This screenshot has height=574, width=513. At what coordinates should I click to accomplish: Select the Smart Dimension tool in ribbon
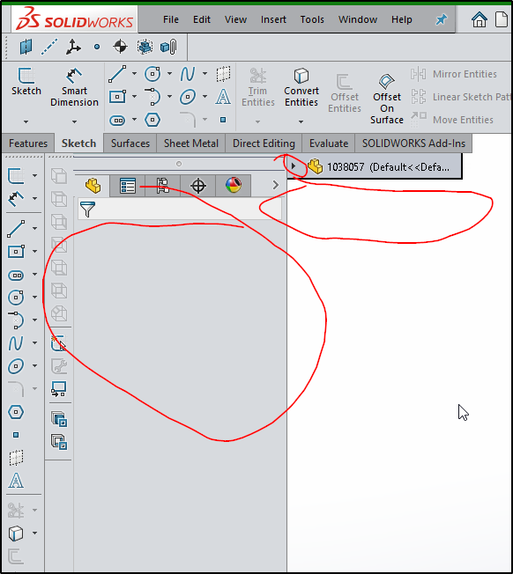coord(74,88)
